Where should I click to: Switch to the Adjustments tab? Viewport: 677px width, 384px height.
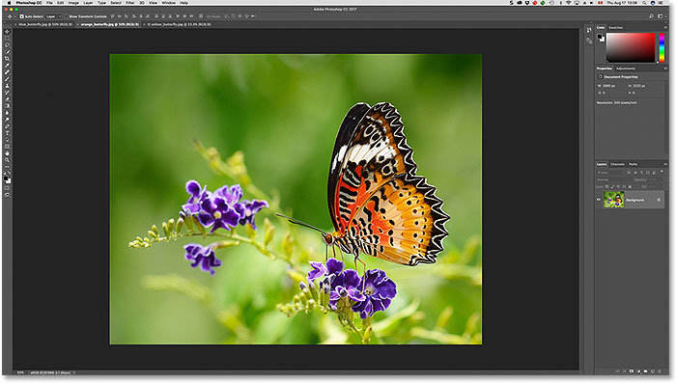pyautogui.click(x=626, y=69)
